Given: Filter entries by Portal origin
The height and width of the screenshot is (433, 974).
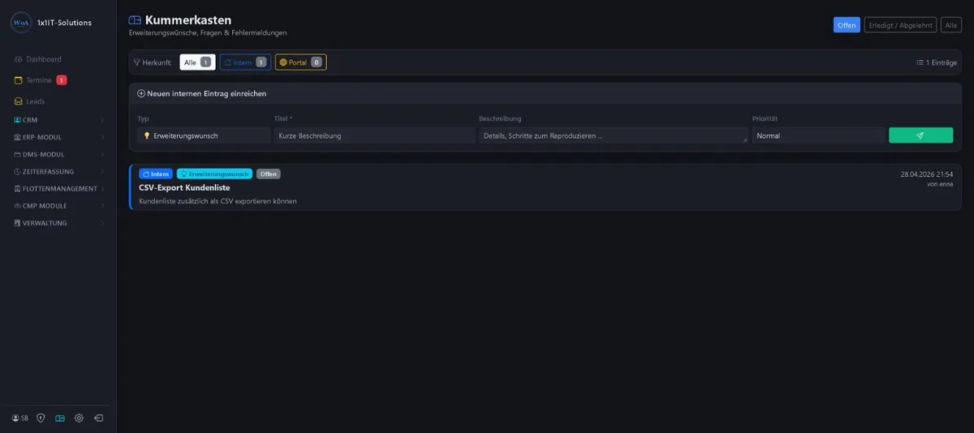Looking at the screenshot, I should coord(300,62).
